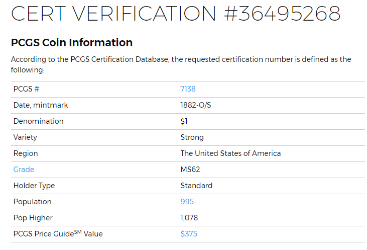Follow the $375 price guide value link
Image resolution: width=367 pixels, height=250 pixels.
click(189, 234)
